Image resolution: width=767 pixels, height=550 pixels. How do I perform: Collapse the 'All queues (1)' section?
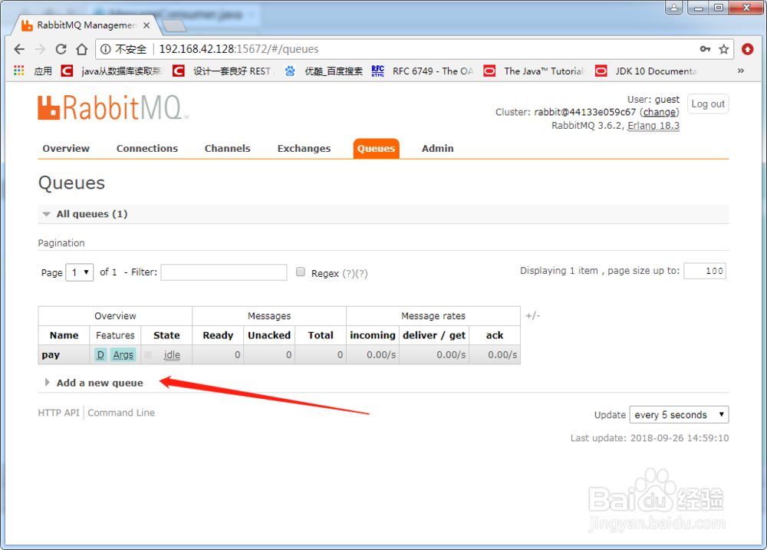[91, 214]
